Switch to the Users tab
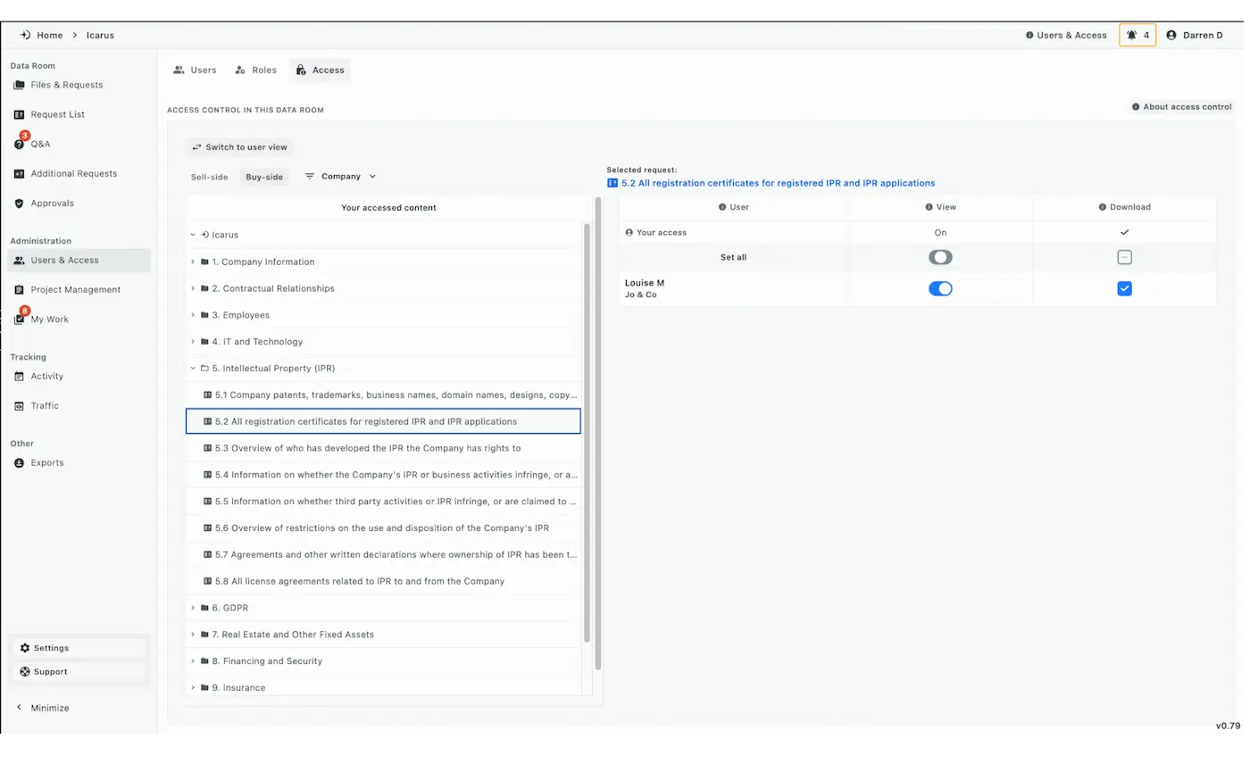The image size is (1250, 781). pyautogui.click(x=195, y=70)
